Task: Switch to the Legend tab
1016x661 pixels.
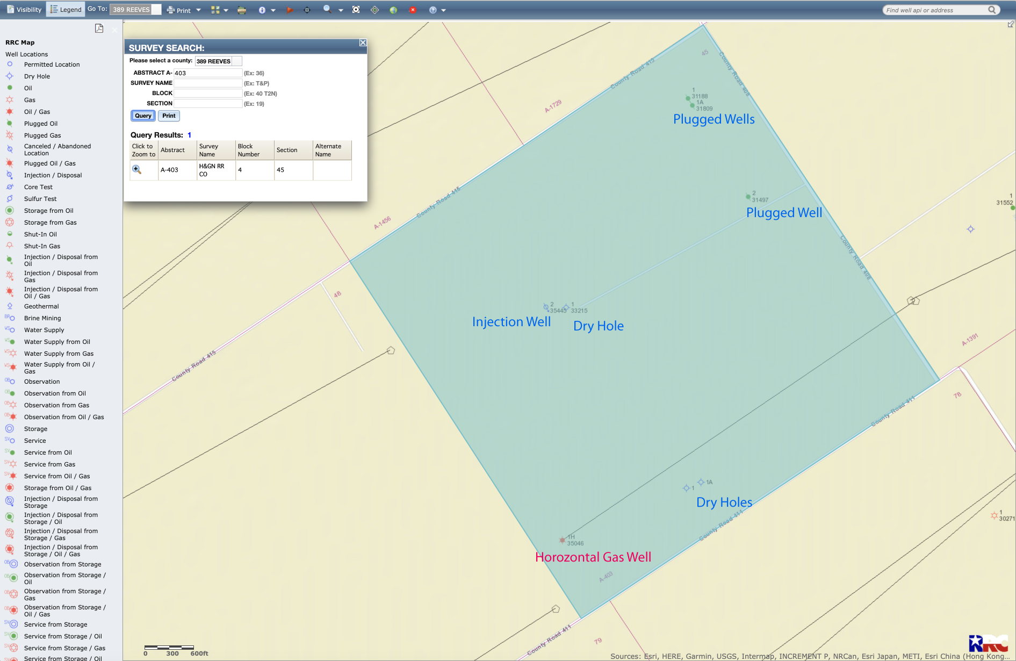Action: [65, 10]
